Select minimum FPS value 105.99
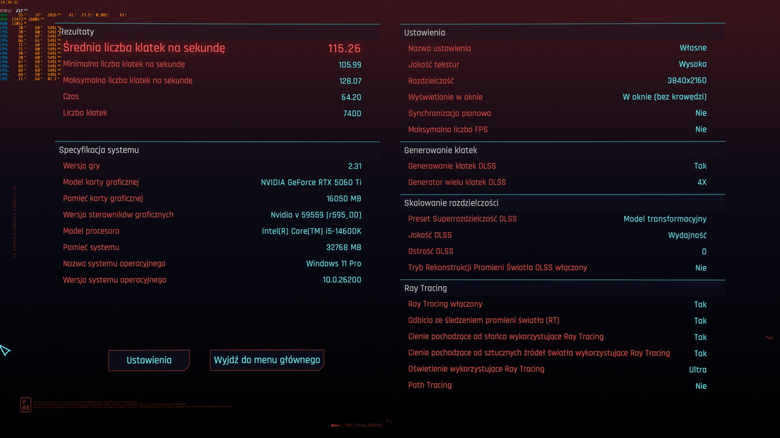This screenshot has height=438, width=780. [350, 64]
